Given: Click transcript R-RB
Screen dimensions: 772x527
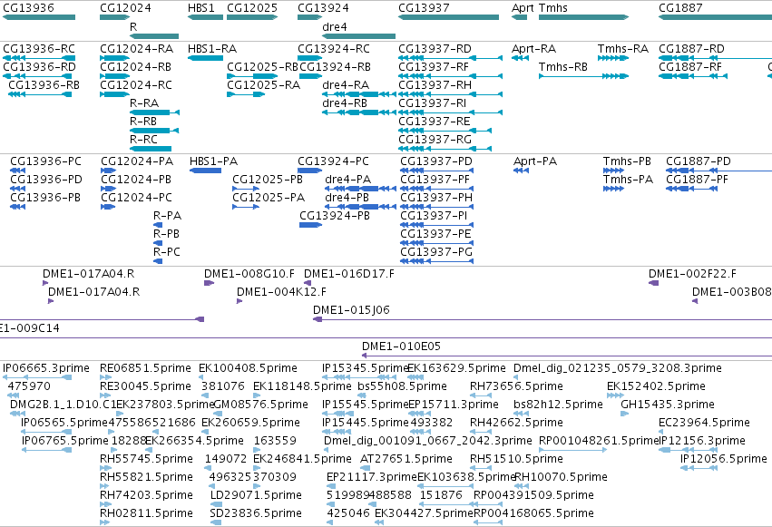Looking at the screenshot, I should (x=154, y=131).
